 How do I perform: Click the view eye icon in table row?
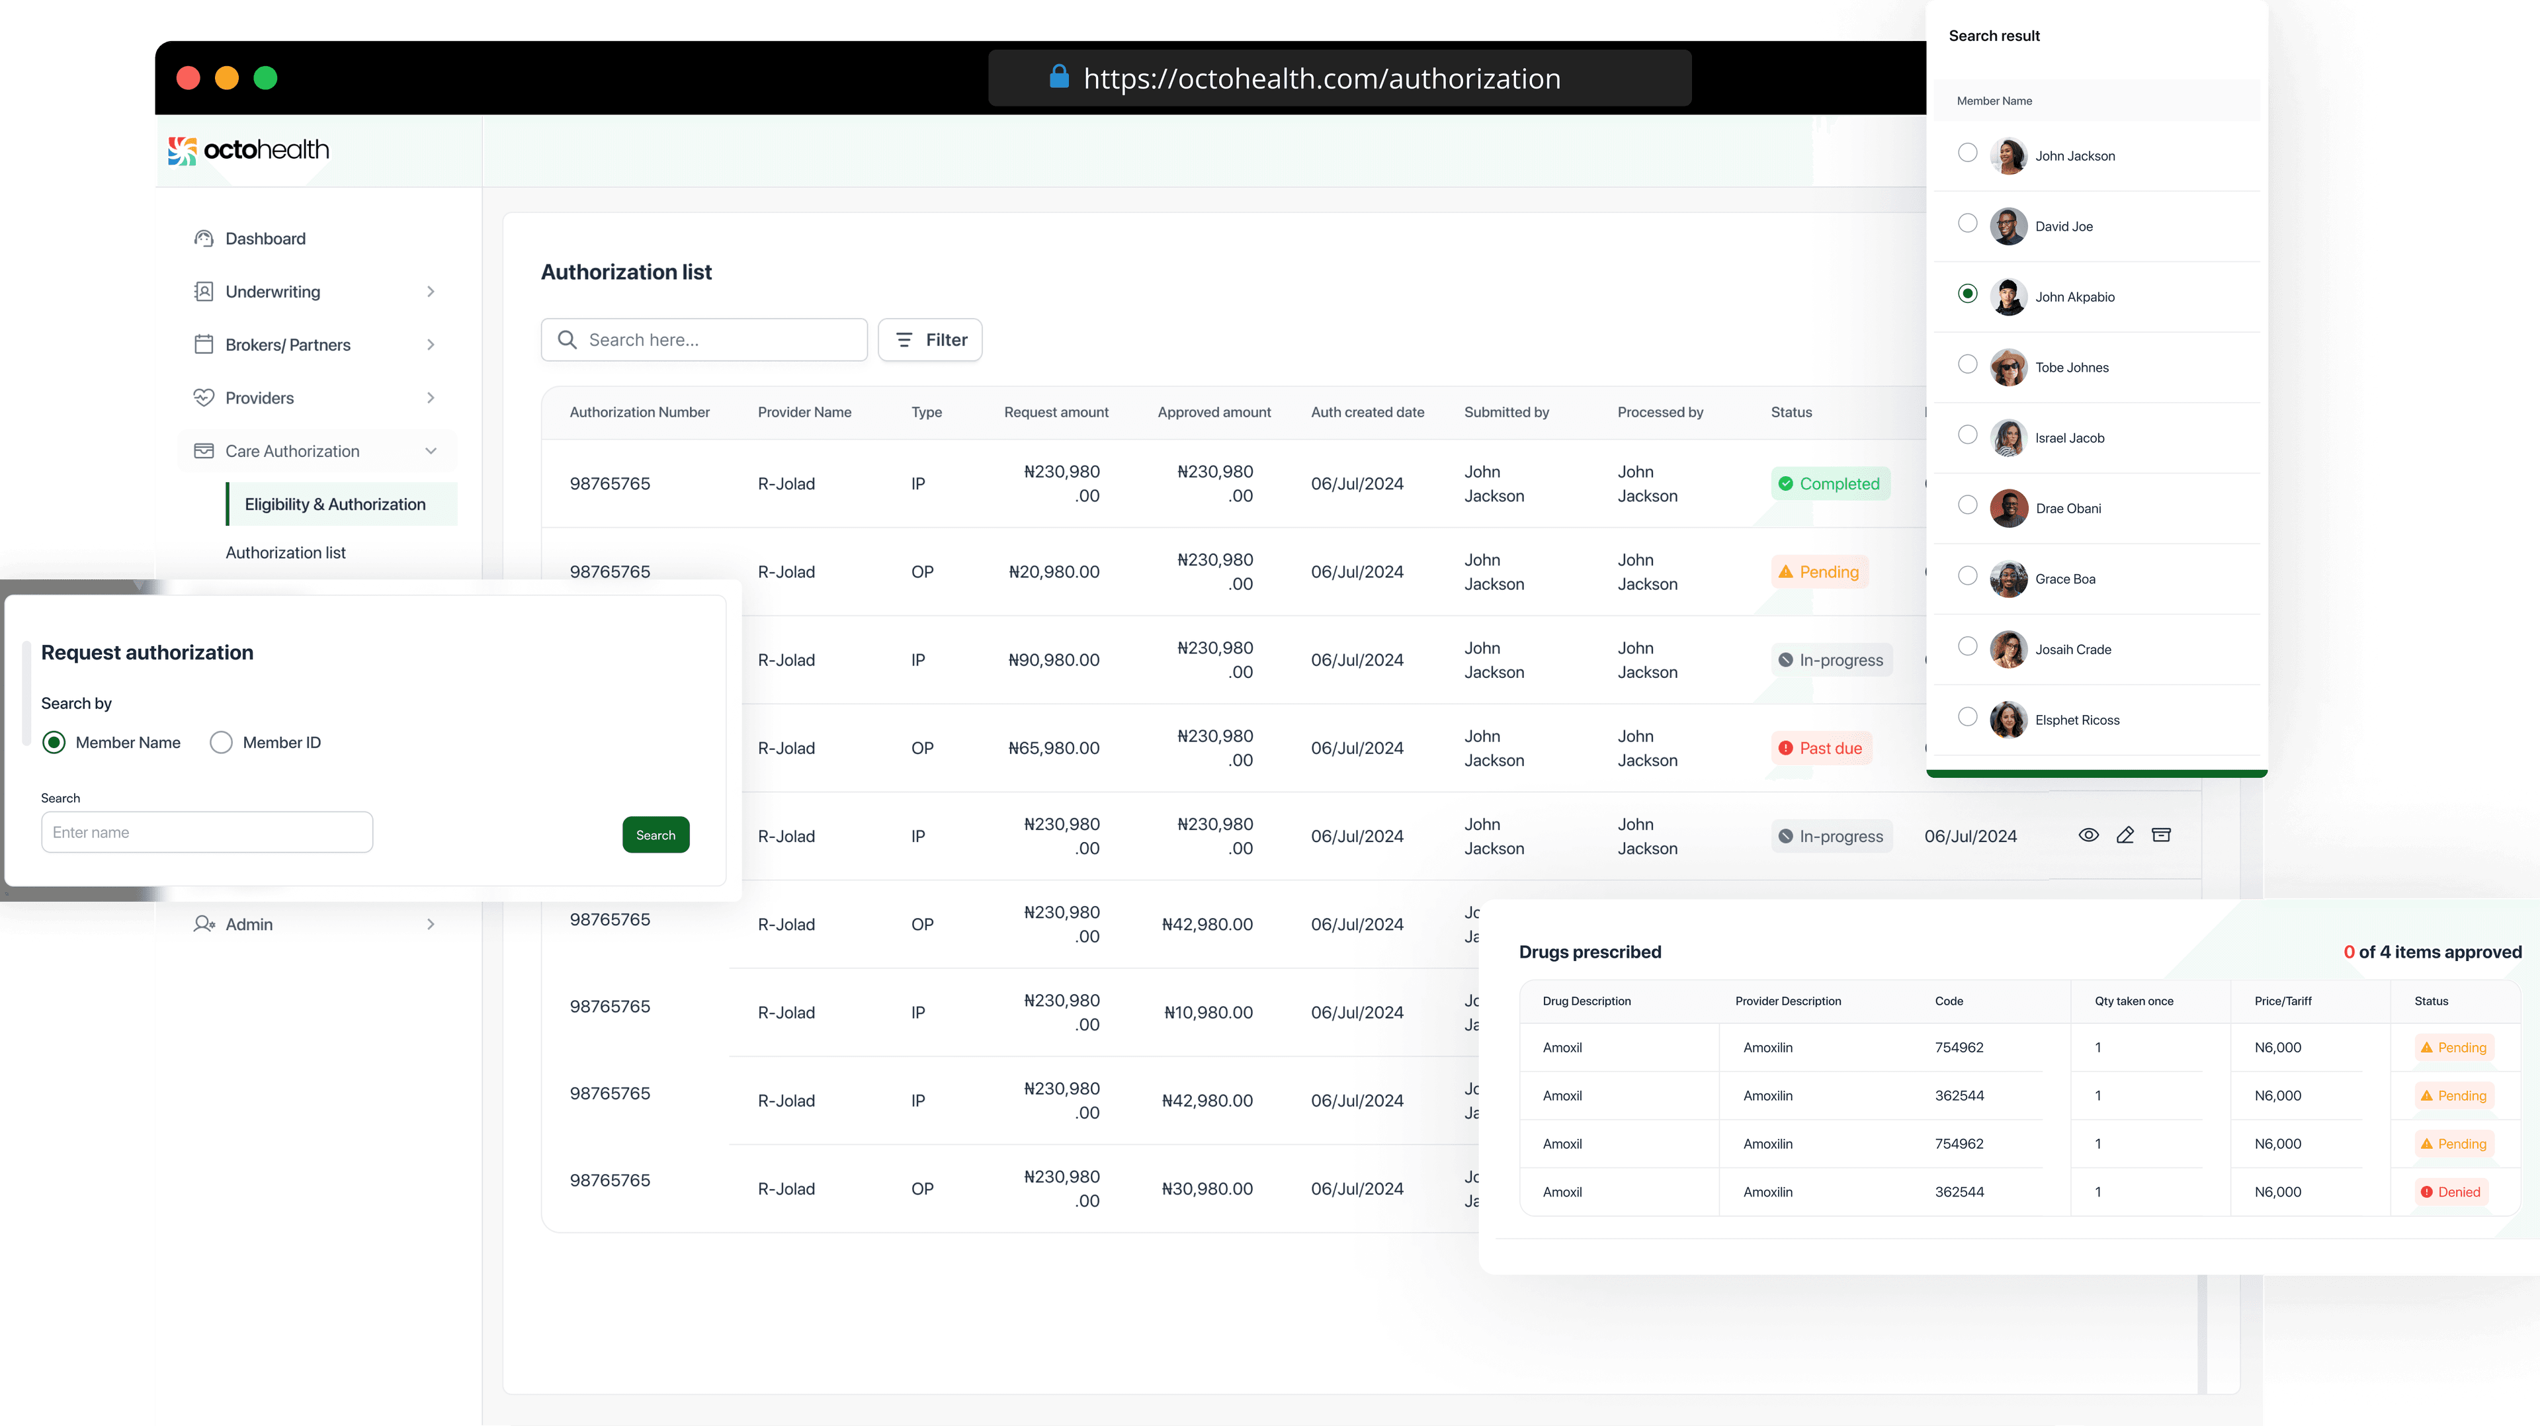2088,835
